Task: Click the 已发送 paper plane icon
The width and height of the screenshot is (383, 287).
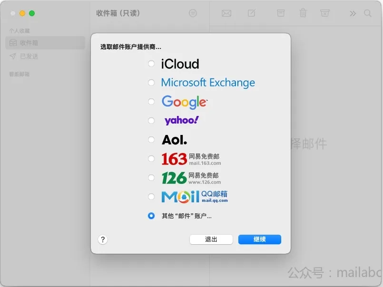Action: click(x=13, y=57)
